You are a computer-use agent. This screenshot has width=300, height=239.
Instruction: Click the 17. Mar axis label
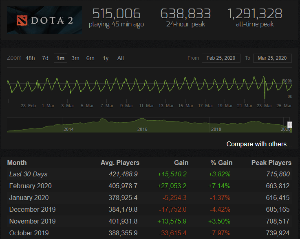click(205, 106)
